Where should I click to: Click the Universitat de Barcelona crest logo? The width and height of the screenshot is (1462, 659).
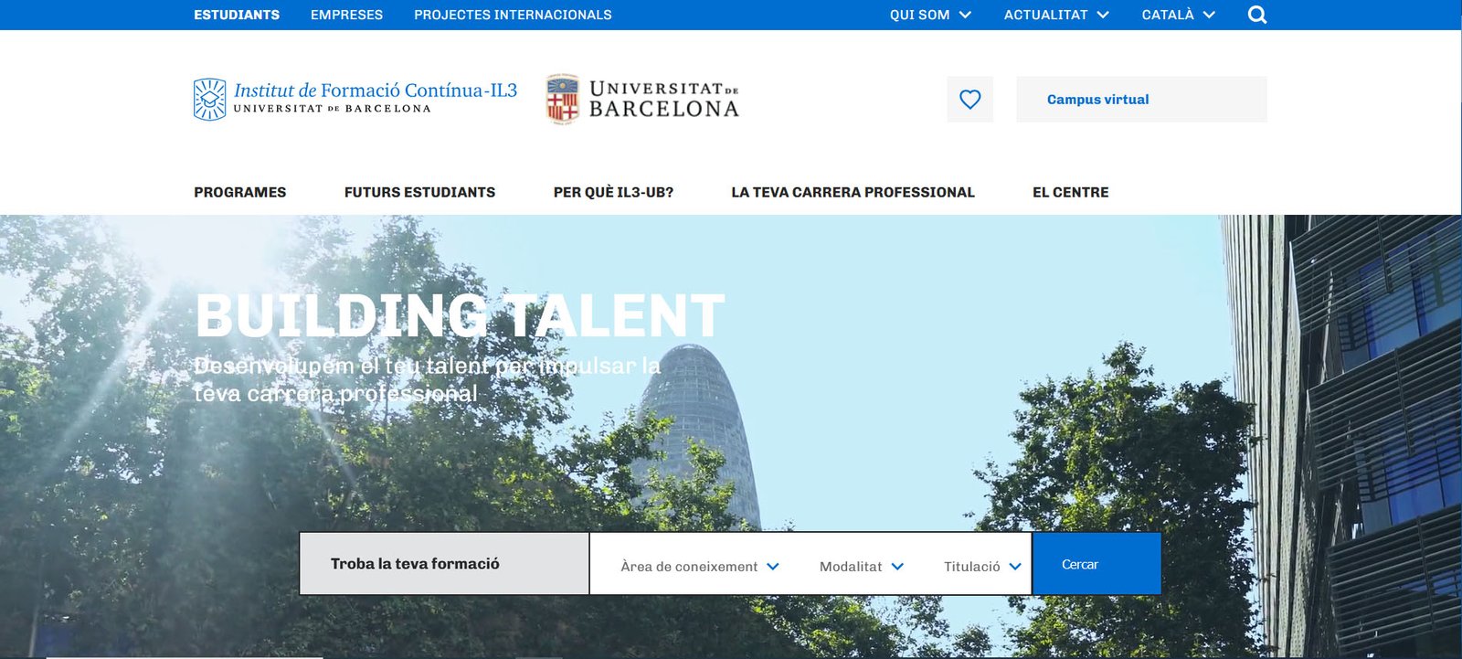(x=562, y=100)
